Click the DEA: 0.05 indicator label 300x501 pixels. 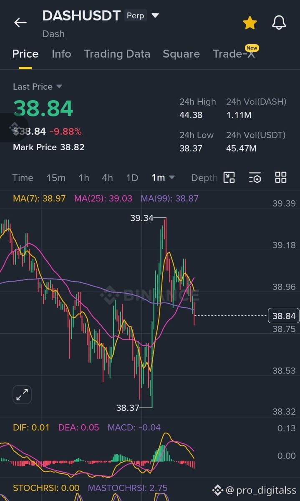78,428
